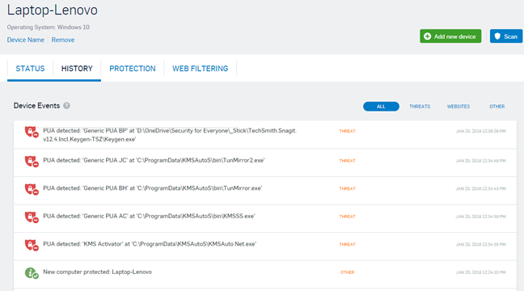Click THREAT label on KMSAuto Net.exe row

pos(347,244)
